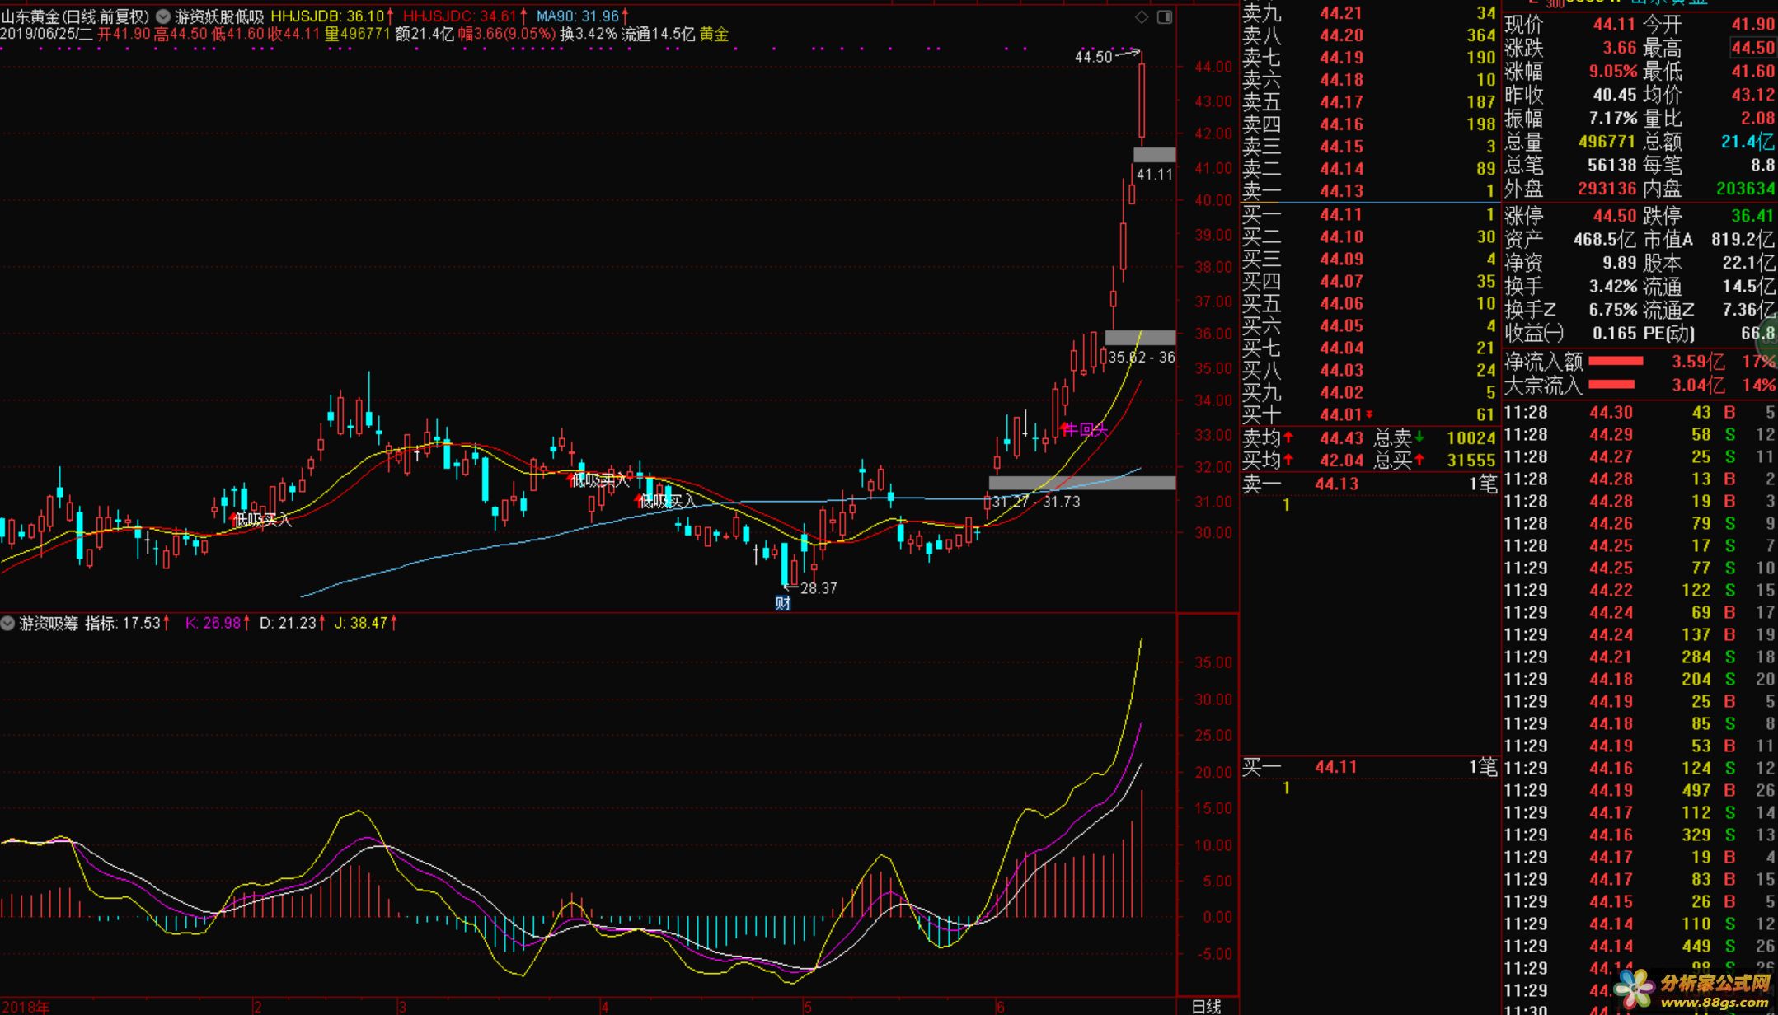Screen dimensions: 1778x1015
Task: Select the 卖八 44.20 order row
Action: pyautogui.click(x=1369, y=35)
